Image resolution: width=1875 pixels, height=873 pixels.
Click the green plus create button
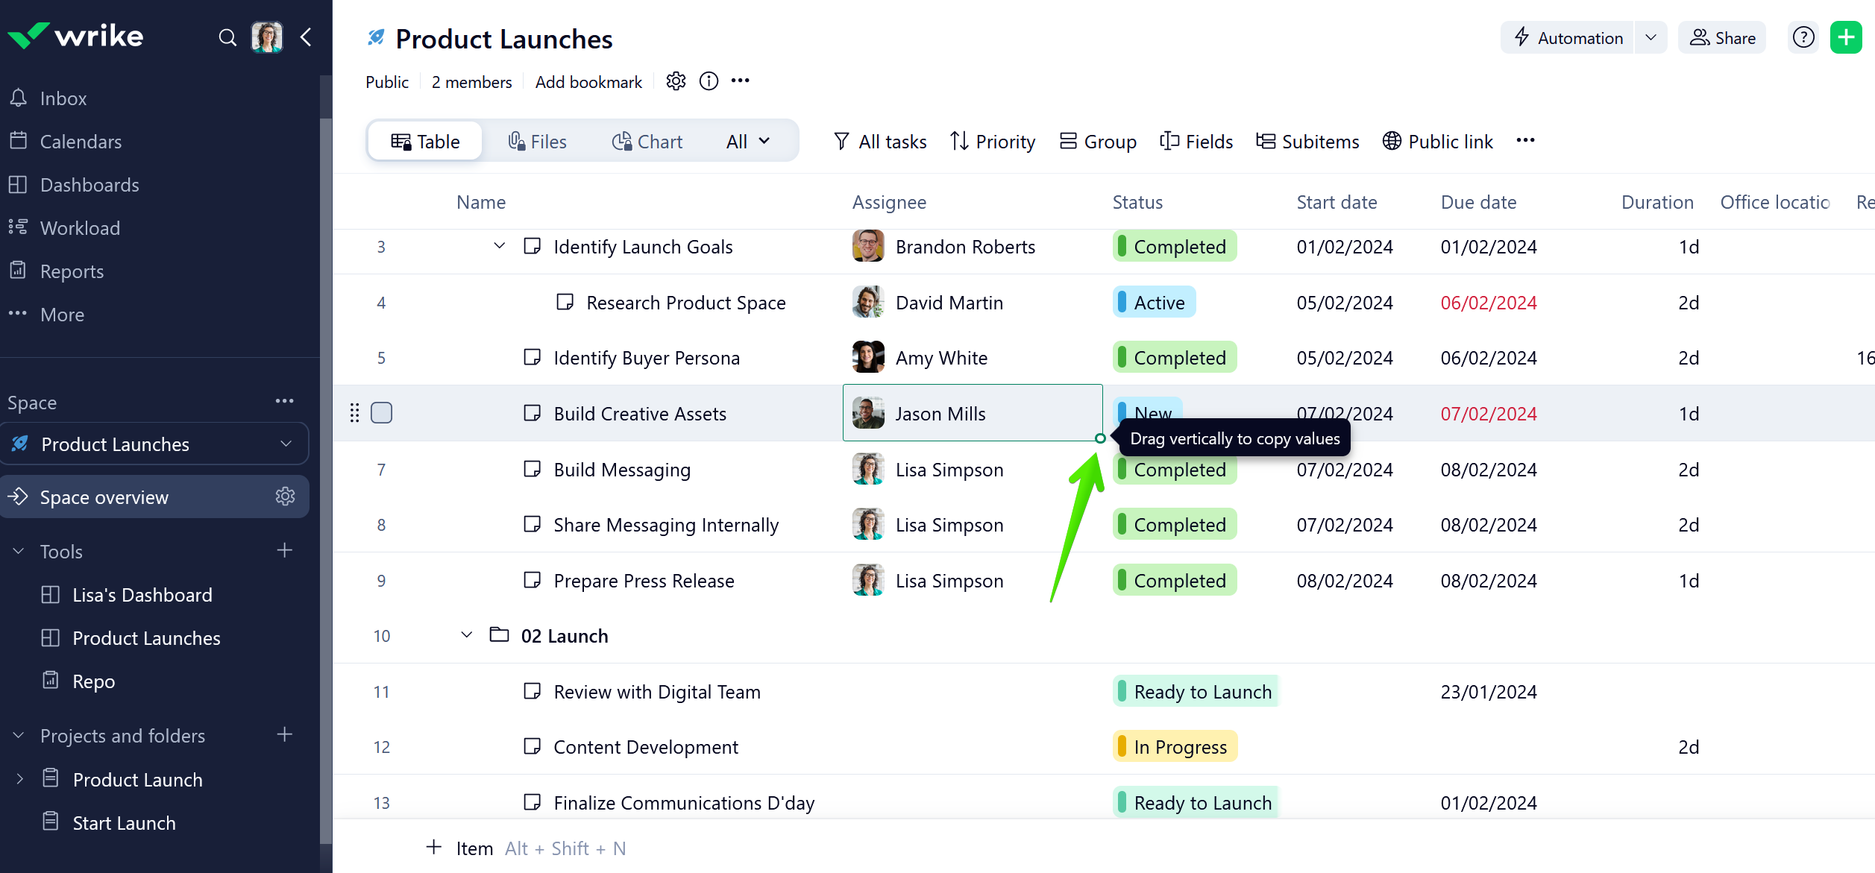[x=1846, y=37]
